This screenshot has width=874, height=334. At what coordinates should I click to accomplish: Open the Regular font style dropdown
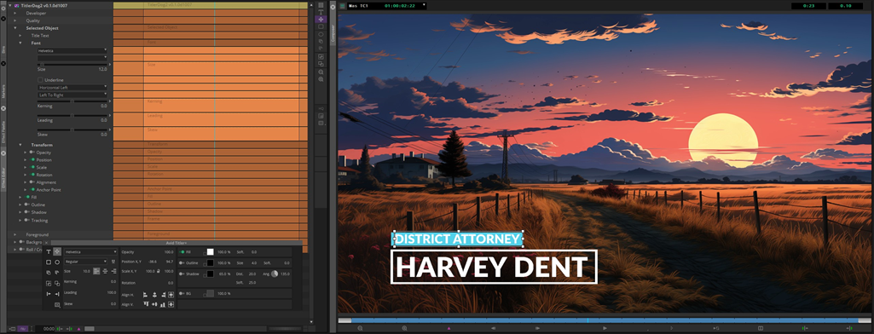tap(85, 262)
